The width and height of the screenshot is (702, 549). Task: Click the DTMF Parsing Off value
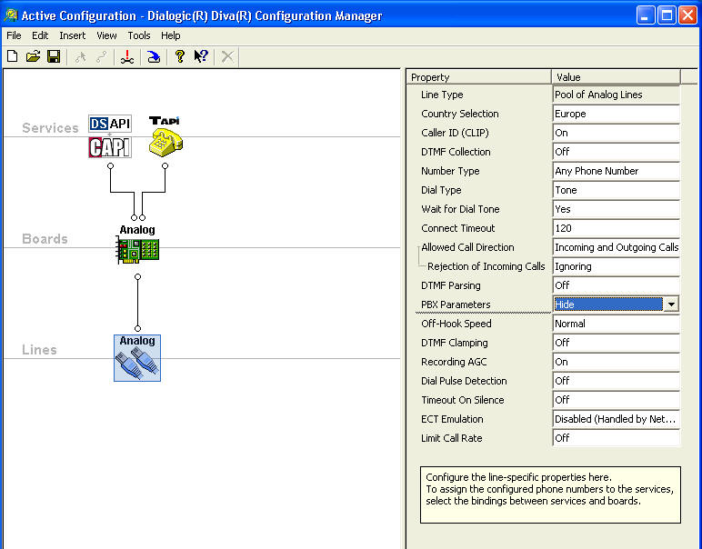point(617,285)
